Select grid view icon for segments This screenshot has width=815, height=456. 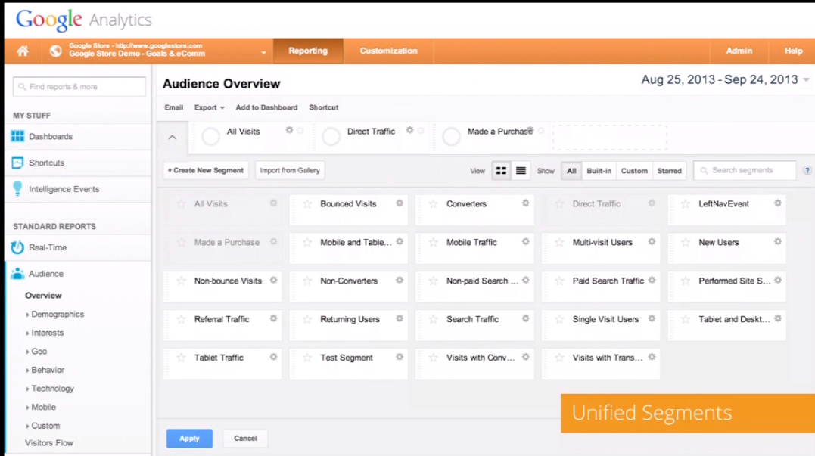(x=501, y=171)
